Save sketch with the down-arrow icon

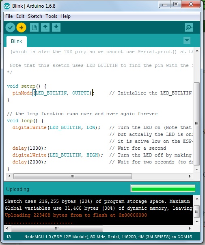point(56,27)
